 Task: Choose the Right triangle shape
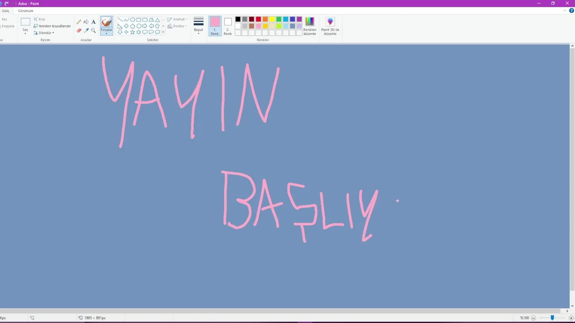120,26
